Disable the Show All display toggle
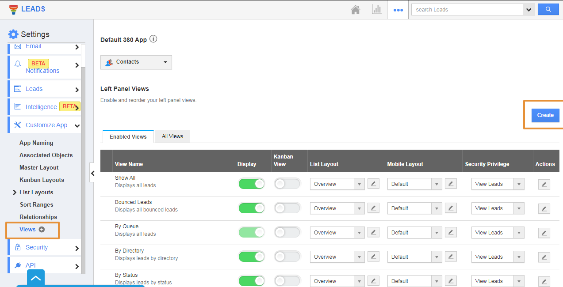Image resolution: width=563 pixels, height=287 pixels. click(x=251, y=184)
